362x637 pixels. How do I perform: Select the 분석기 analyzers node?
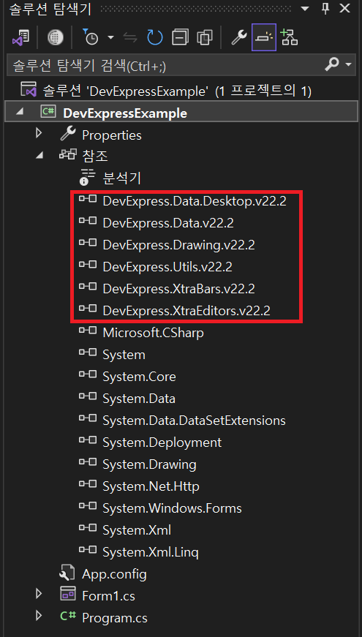[121, 178]
